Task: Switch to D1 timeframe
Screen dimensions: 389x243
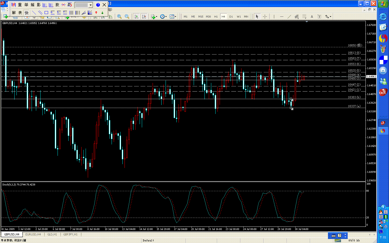Action: (x=231, y=16)
